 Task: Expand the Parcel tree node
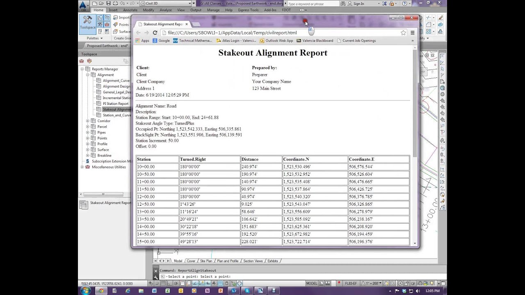(x=87, y=127)
